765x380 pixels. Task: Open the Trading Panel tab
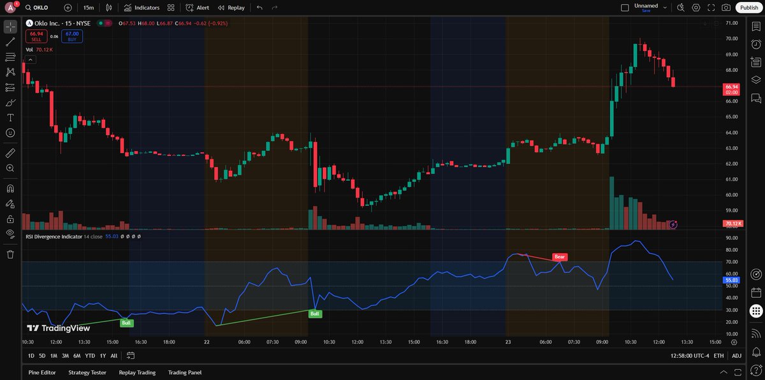coord(185,372)
